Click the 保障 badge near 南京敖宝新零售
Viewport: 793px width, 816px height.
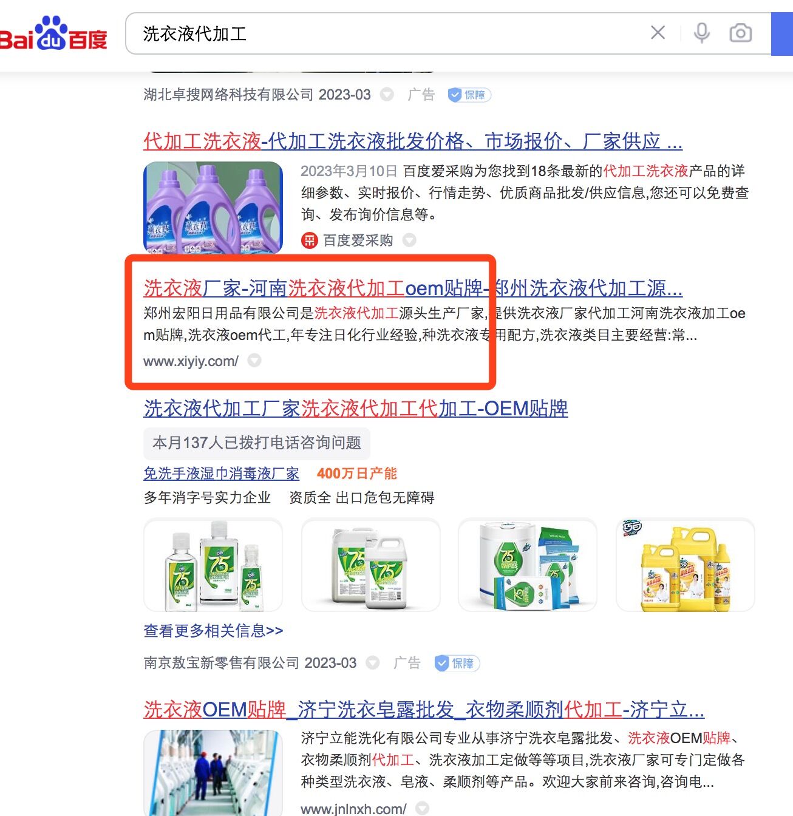pos(457,663)
